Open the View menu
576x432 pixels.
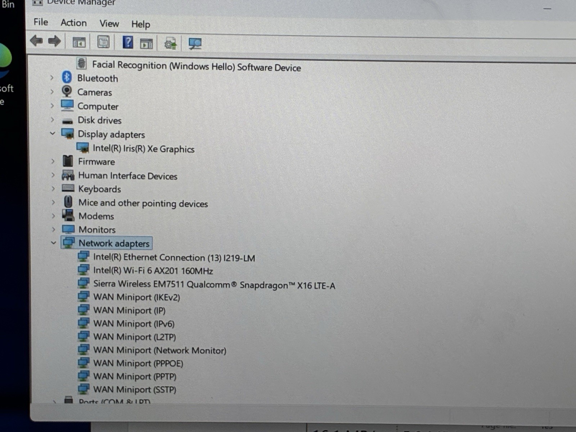point(109,23)
